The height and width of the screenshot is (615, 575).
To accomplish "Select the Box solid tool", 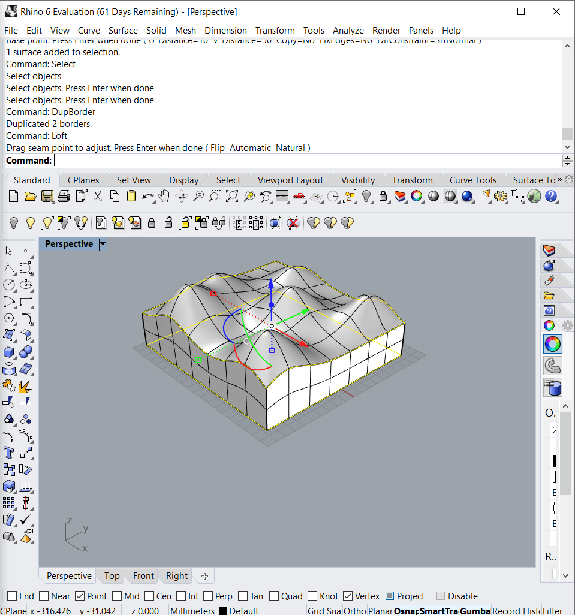I will 9,352.
